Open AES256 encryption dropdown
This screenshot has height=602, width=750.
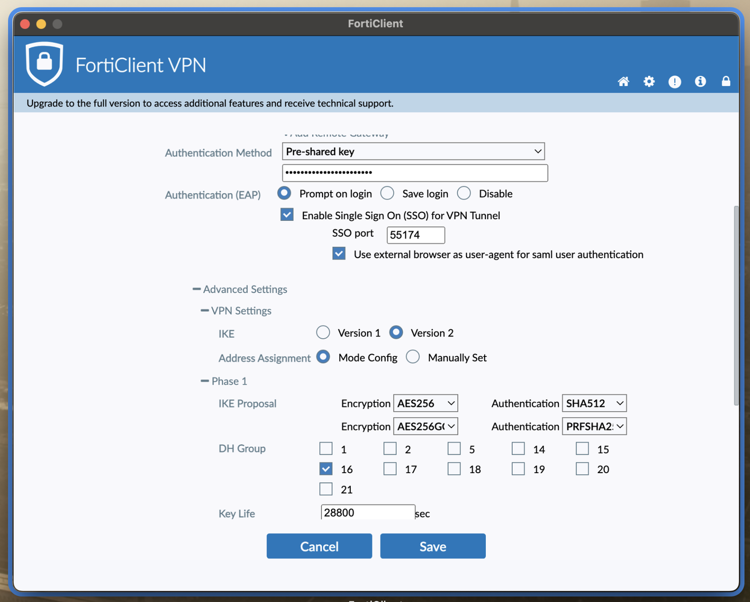[x=426, y=403]
